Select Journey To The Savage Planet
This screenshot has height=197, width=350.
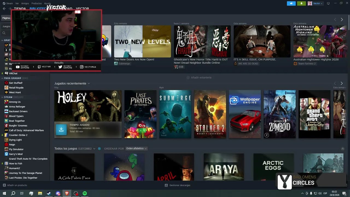point(25,173)
